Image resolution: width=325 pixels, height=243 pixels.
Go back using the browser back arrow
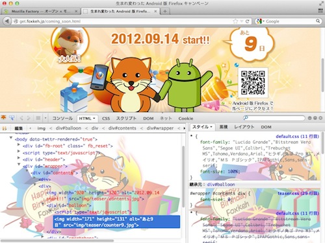[x=7, y=21]
